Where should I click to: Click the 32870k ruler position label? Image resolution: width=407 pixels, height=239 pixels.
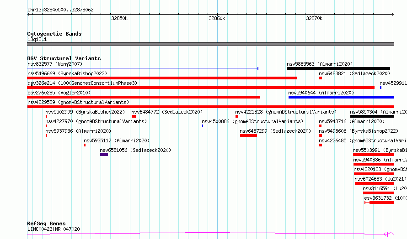tap(314, 19)
